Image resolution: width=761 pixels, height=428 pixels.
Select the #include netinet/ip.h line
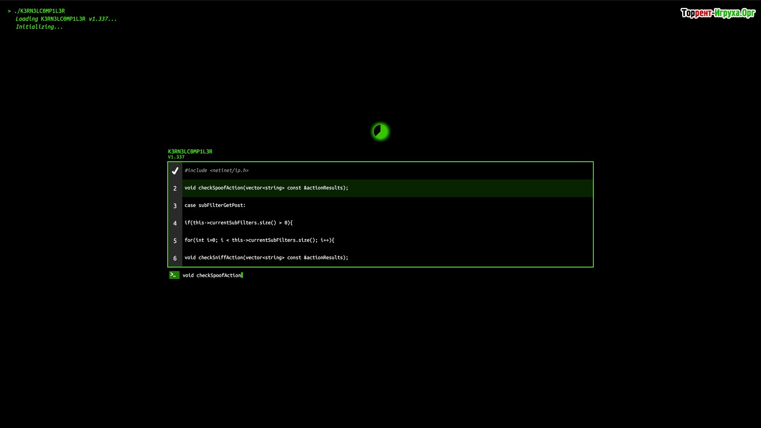click(216, 170)
